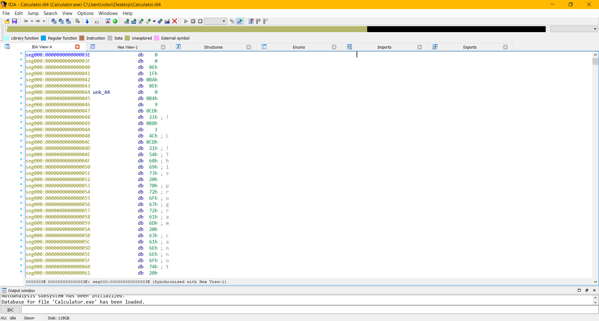Click the Regular function blue legend swatch
This screenshot has height=321, width=599.
[x=43, y=38]
